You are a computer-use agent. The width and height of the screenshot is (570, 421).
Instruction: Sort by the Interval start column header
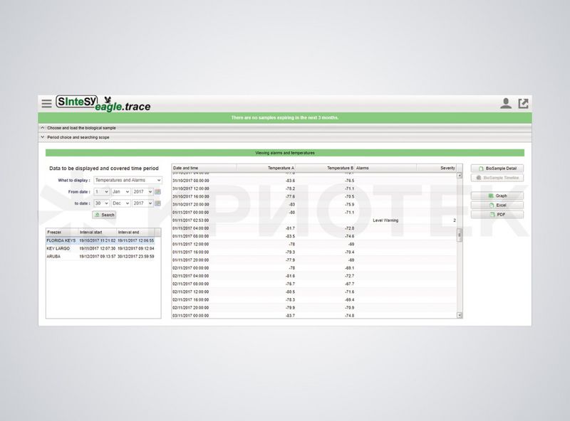pos(98,233)
